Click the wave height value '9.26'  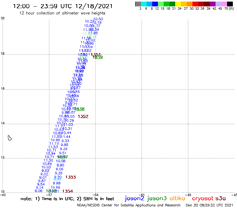tap(64, 149)
